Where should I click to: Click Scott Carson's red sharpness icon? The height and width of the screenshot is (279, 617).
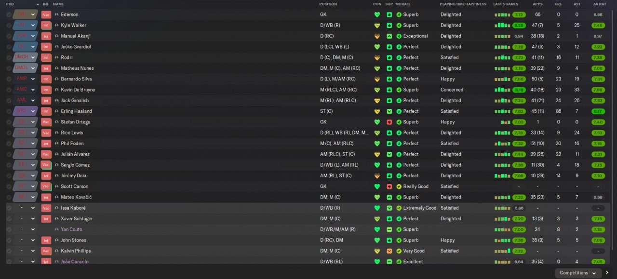[x=389, y=186]
